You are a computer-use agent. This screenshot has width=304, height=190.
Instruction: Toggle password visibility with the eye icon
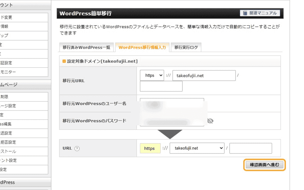(210, 121)
